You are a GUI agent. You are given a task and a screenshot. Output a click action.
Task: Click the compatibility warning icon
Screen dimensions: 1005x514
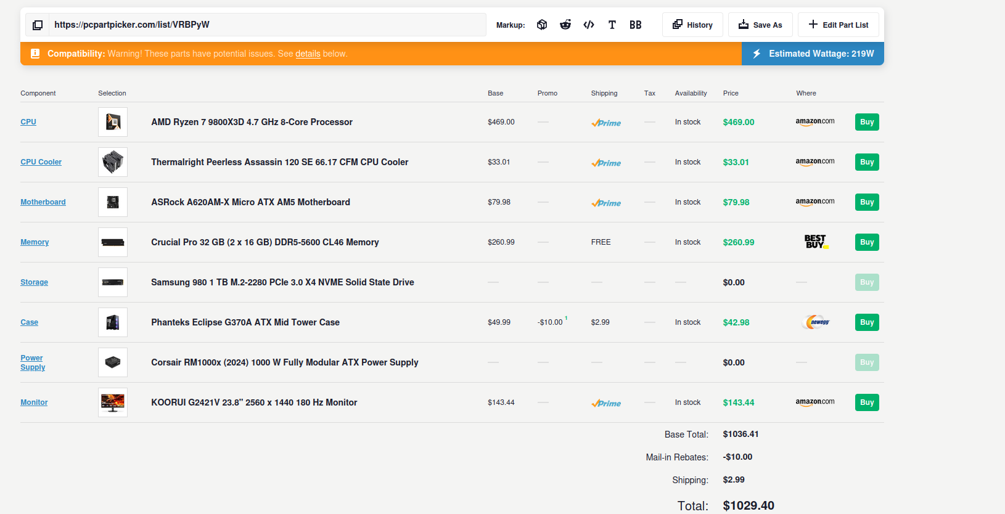click(35, 54)
